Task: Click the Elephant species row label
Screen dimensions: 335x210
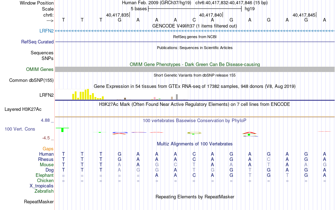Action: (x=44, y=175)
